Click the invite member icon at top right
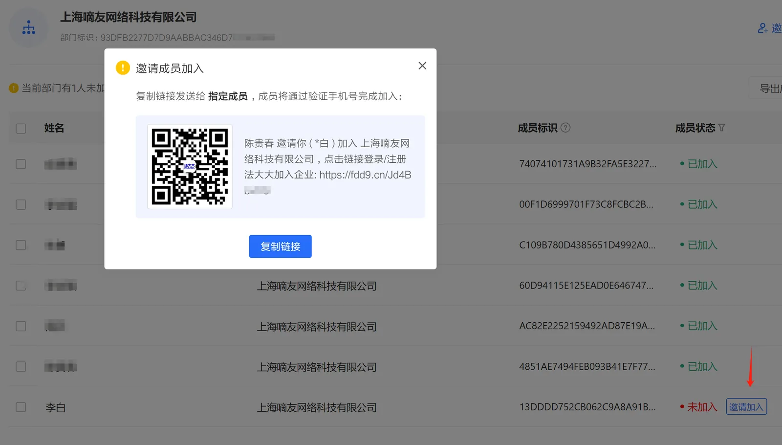 coord(762,28)
